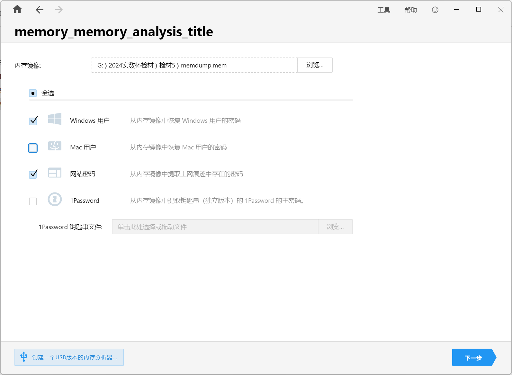This screenshot has height=375, width=512.
Task: Click the memory_memory_analysis_title heading
Action: pyautogui.click(x=114, y=32)
